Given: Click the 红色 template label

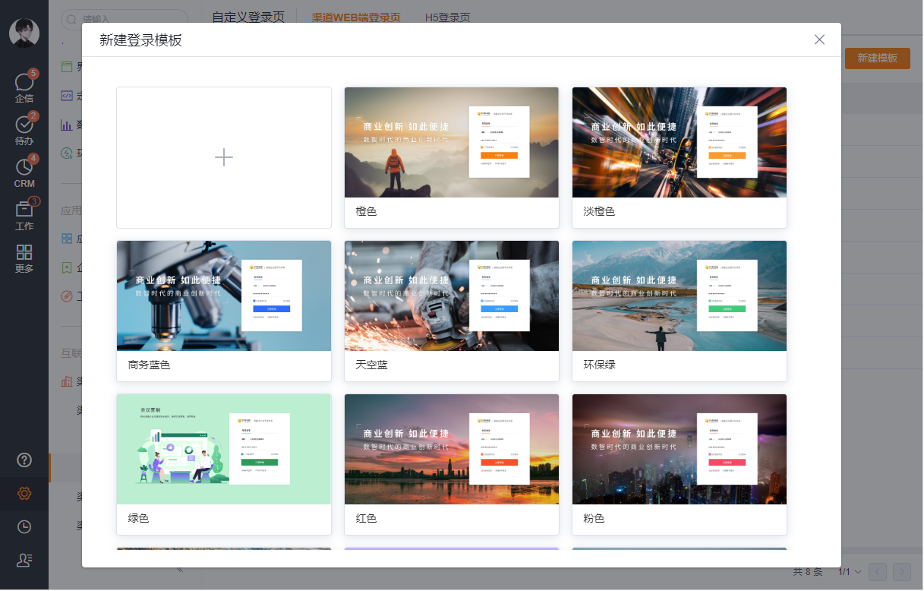Looking at the screenshot, I should pyautogui.click(x=366, y=519).
